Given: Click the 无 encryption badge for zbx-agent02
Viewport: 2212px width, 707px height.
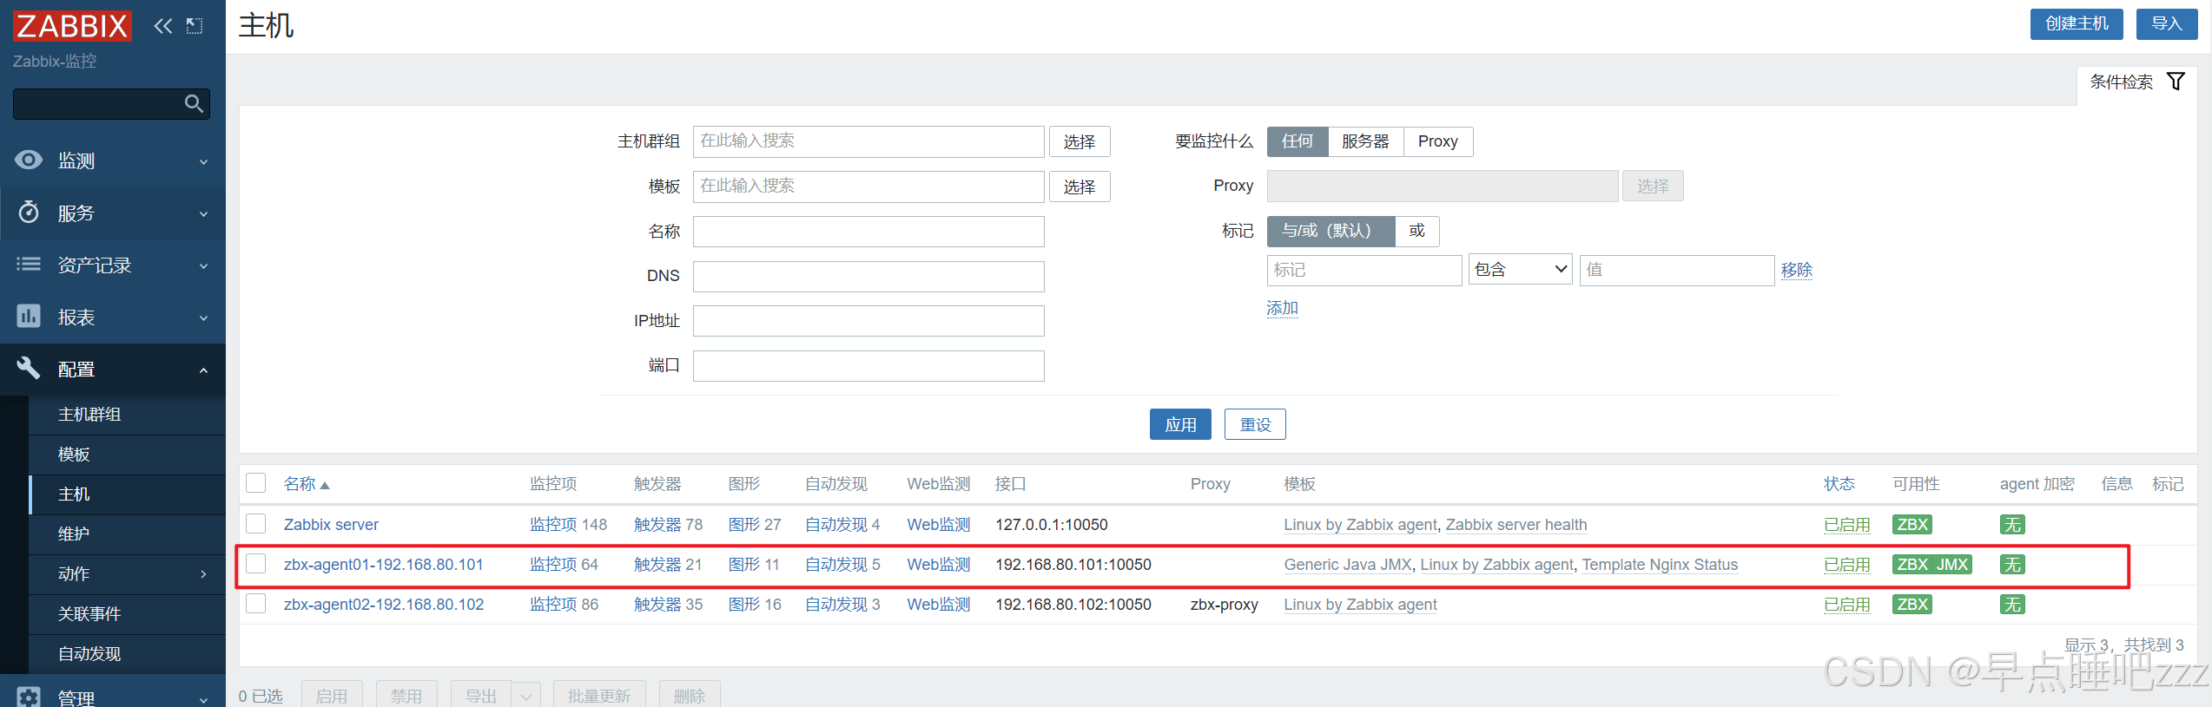Looking at the screenshot, I should pyautogui.click(x=2012, y=605).
